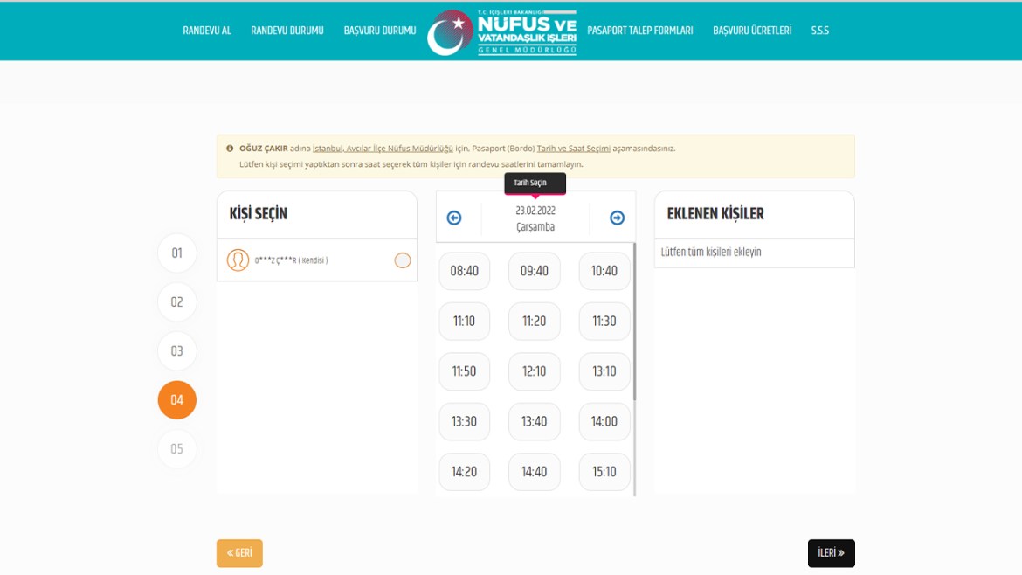Open the S.S.S menu item
This screenshot has height=575, width=1022.
819,31
